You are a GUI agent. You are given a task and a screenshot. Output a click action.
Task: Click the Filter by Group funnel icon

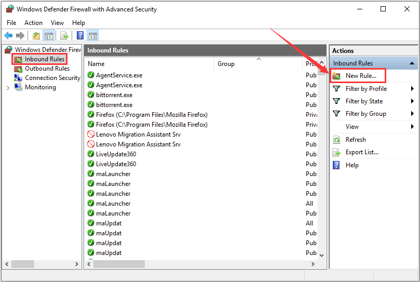point(336,114)
